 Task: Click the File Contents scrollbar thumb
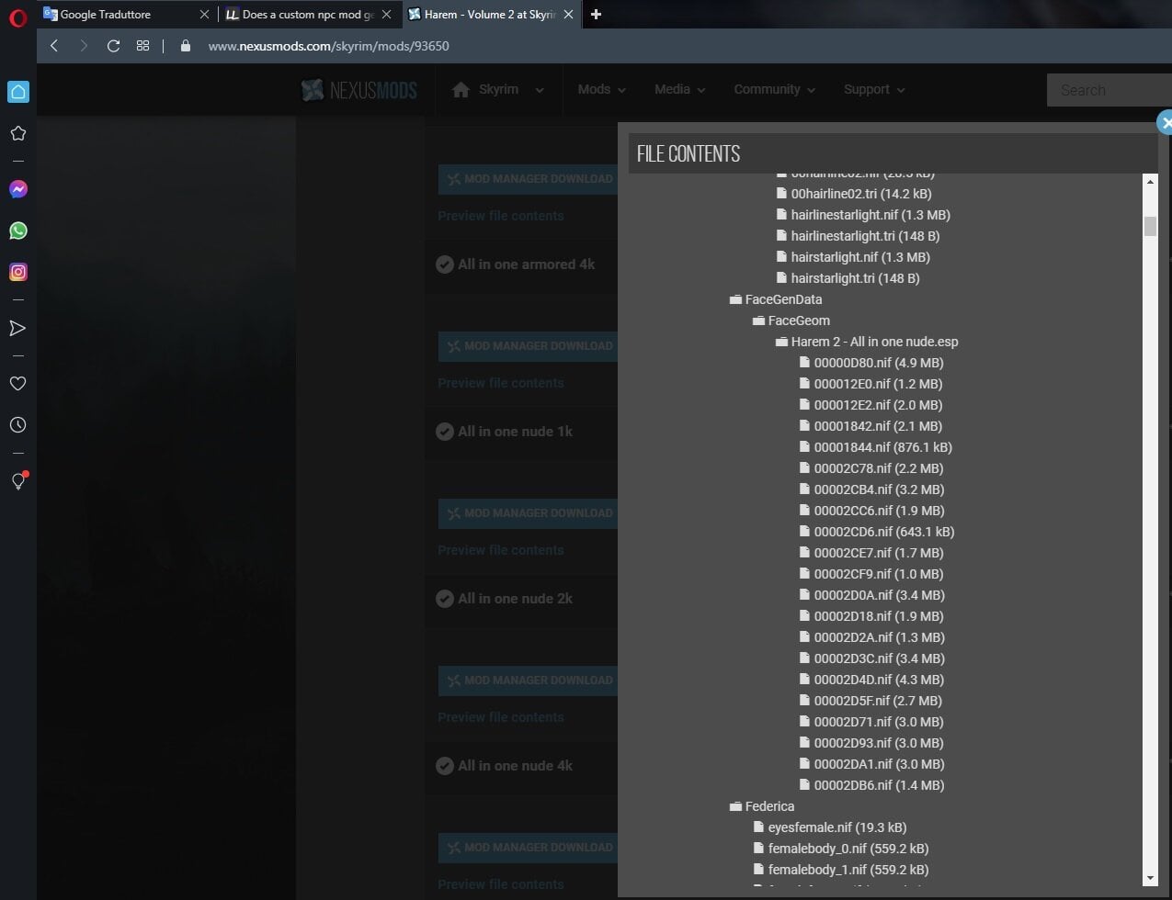point(1150,226)
